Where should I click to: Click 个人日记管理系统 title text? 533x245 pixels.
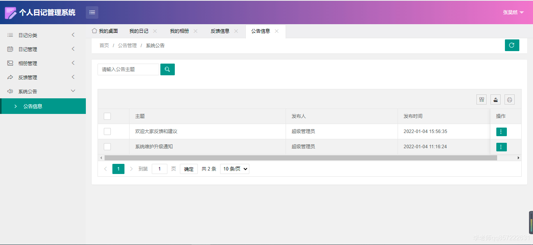click(x=47, y=12)
